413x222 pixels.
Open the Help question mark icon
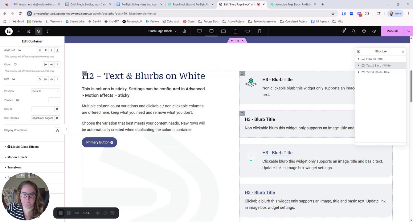tap(364, 31)
